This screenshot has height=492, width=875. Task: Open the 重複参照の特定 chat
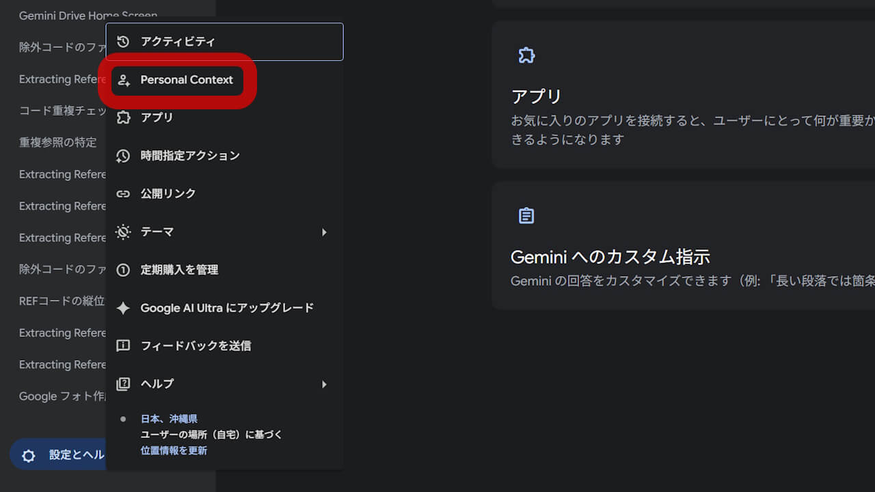(x=58, y=142)
